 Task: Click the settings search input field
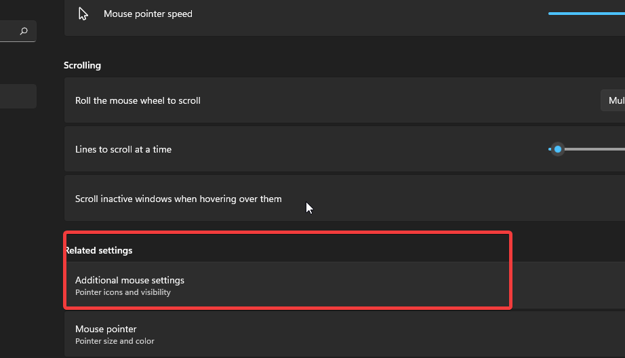(9, 31)
